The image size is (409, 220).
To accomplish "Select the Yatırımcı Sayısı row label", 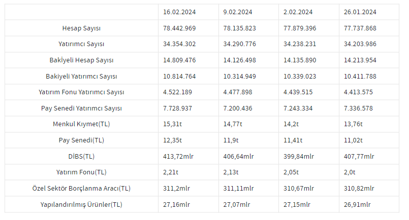I will point(81,44).
